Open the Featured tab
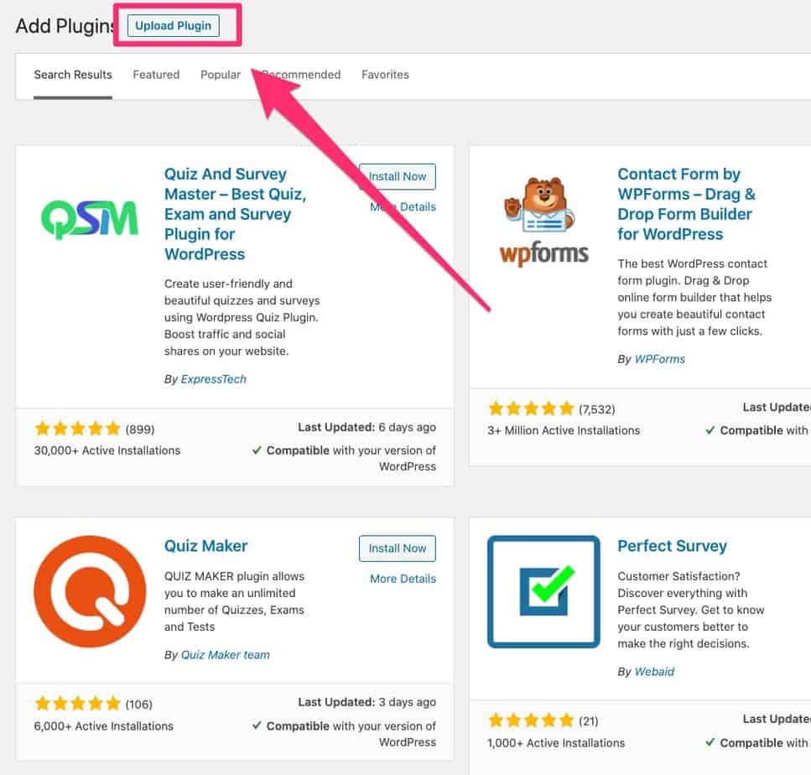811x775 pixels. [x=156, y=75]
